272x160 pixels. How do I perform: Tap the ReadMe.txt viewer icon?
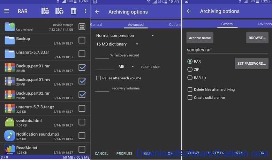point(9,149)
